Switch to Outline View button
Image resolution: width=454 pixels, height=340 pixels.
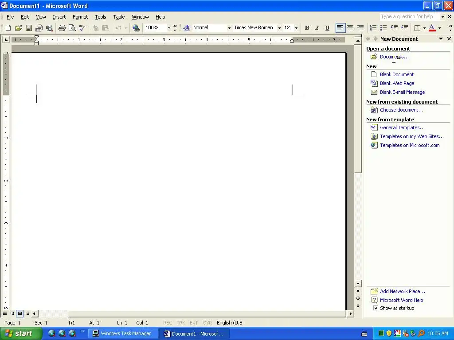[27, 313]
